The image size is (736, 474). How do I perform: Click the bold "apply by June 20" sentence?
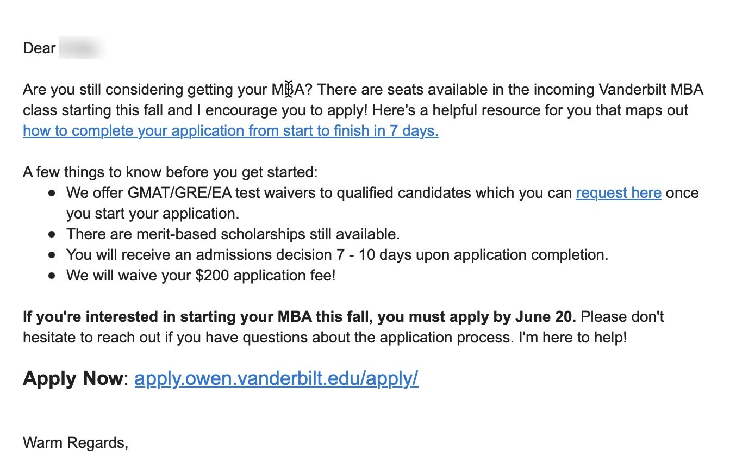tap(299, 317)
